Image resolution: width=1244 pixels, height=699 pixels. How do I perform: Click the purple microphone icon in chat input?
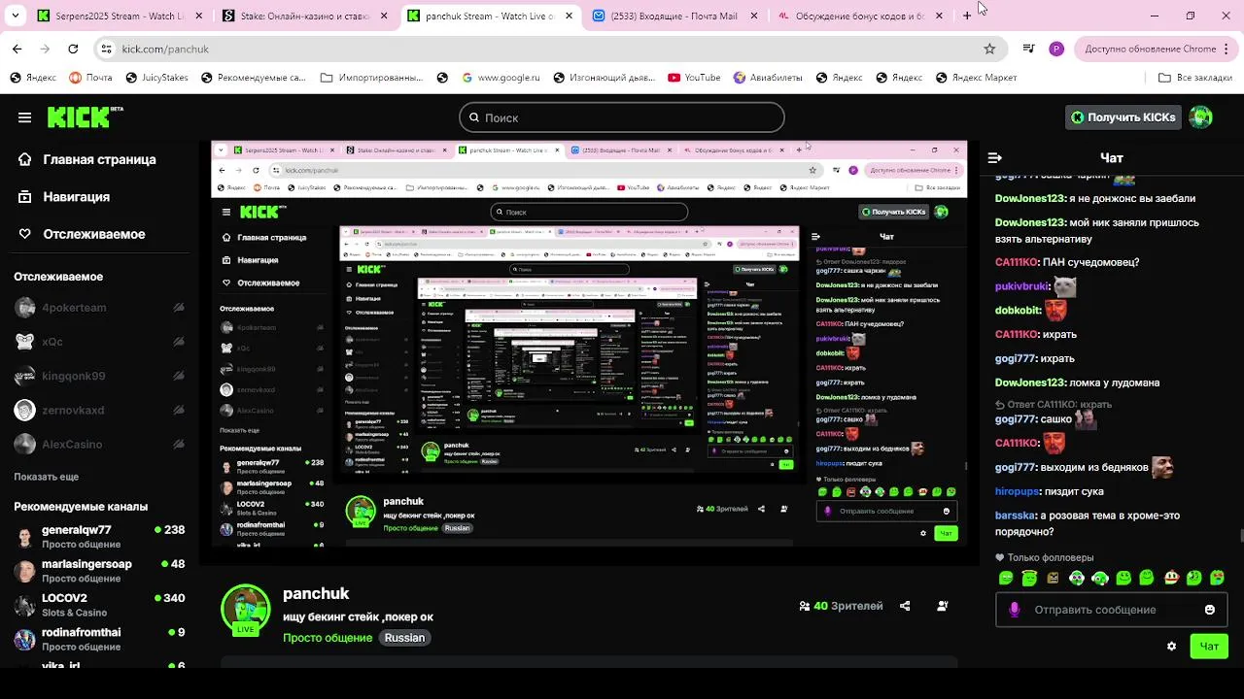coord(1014,610)
